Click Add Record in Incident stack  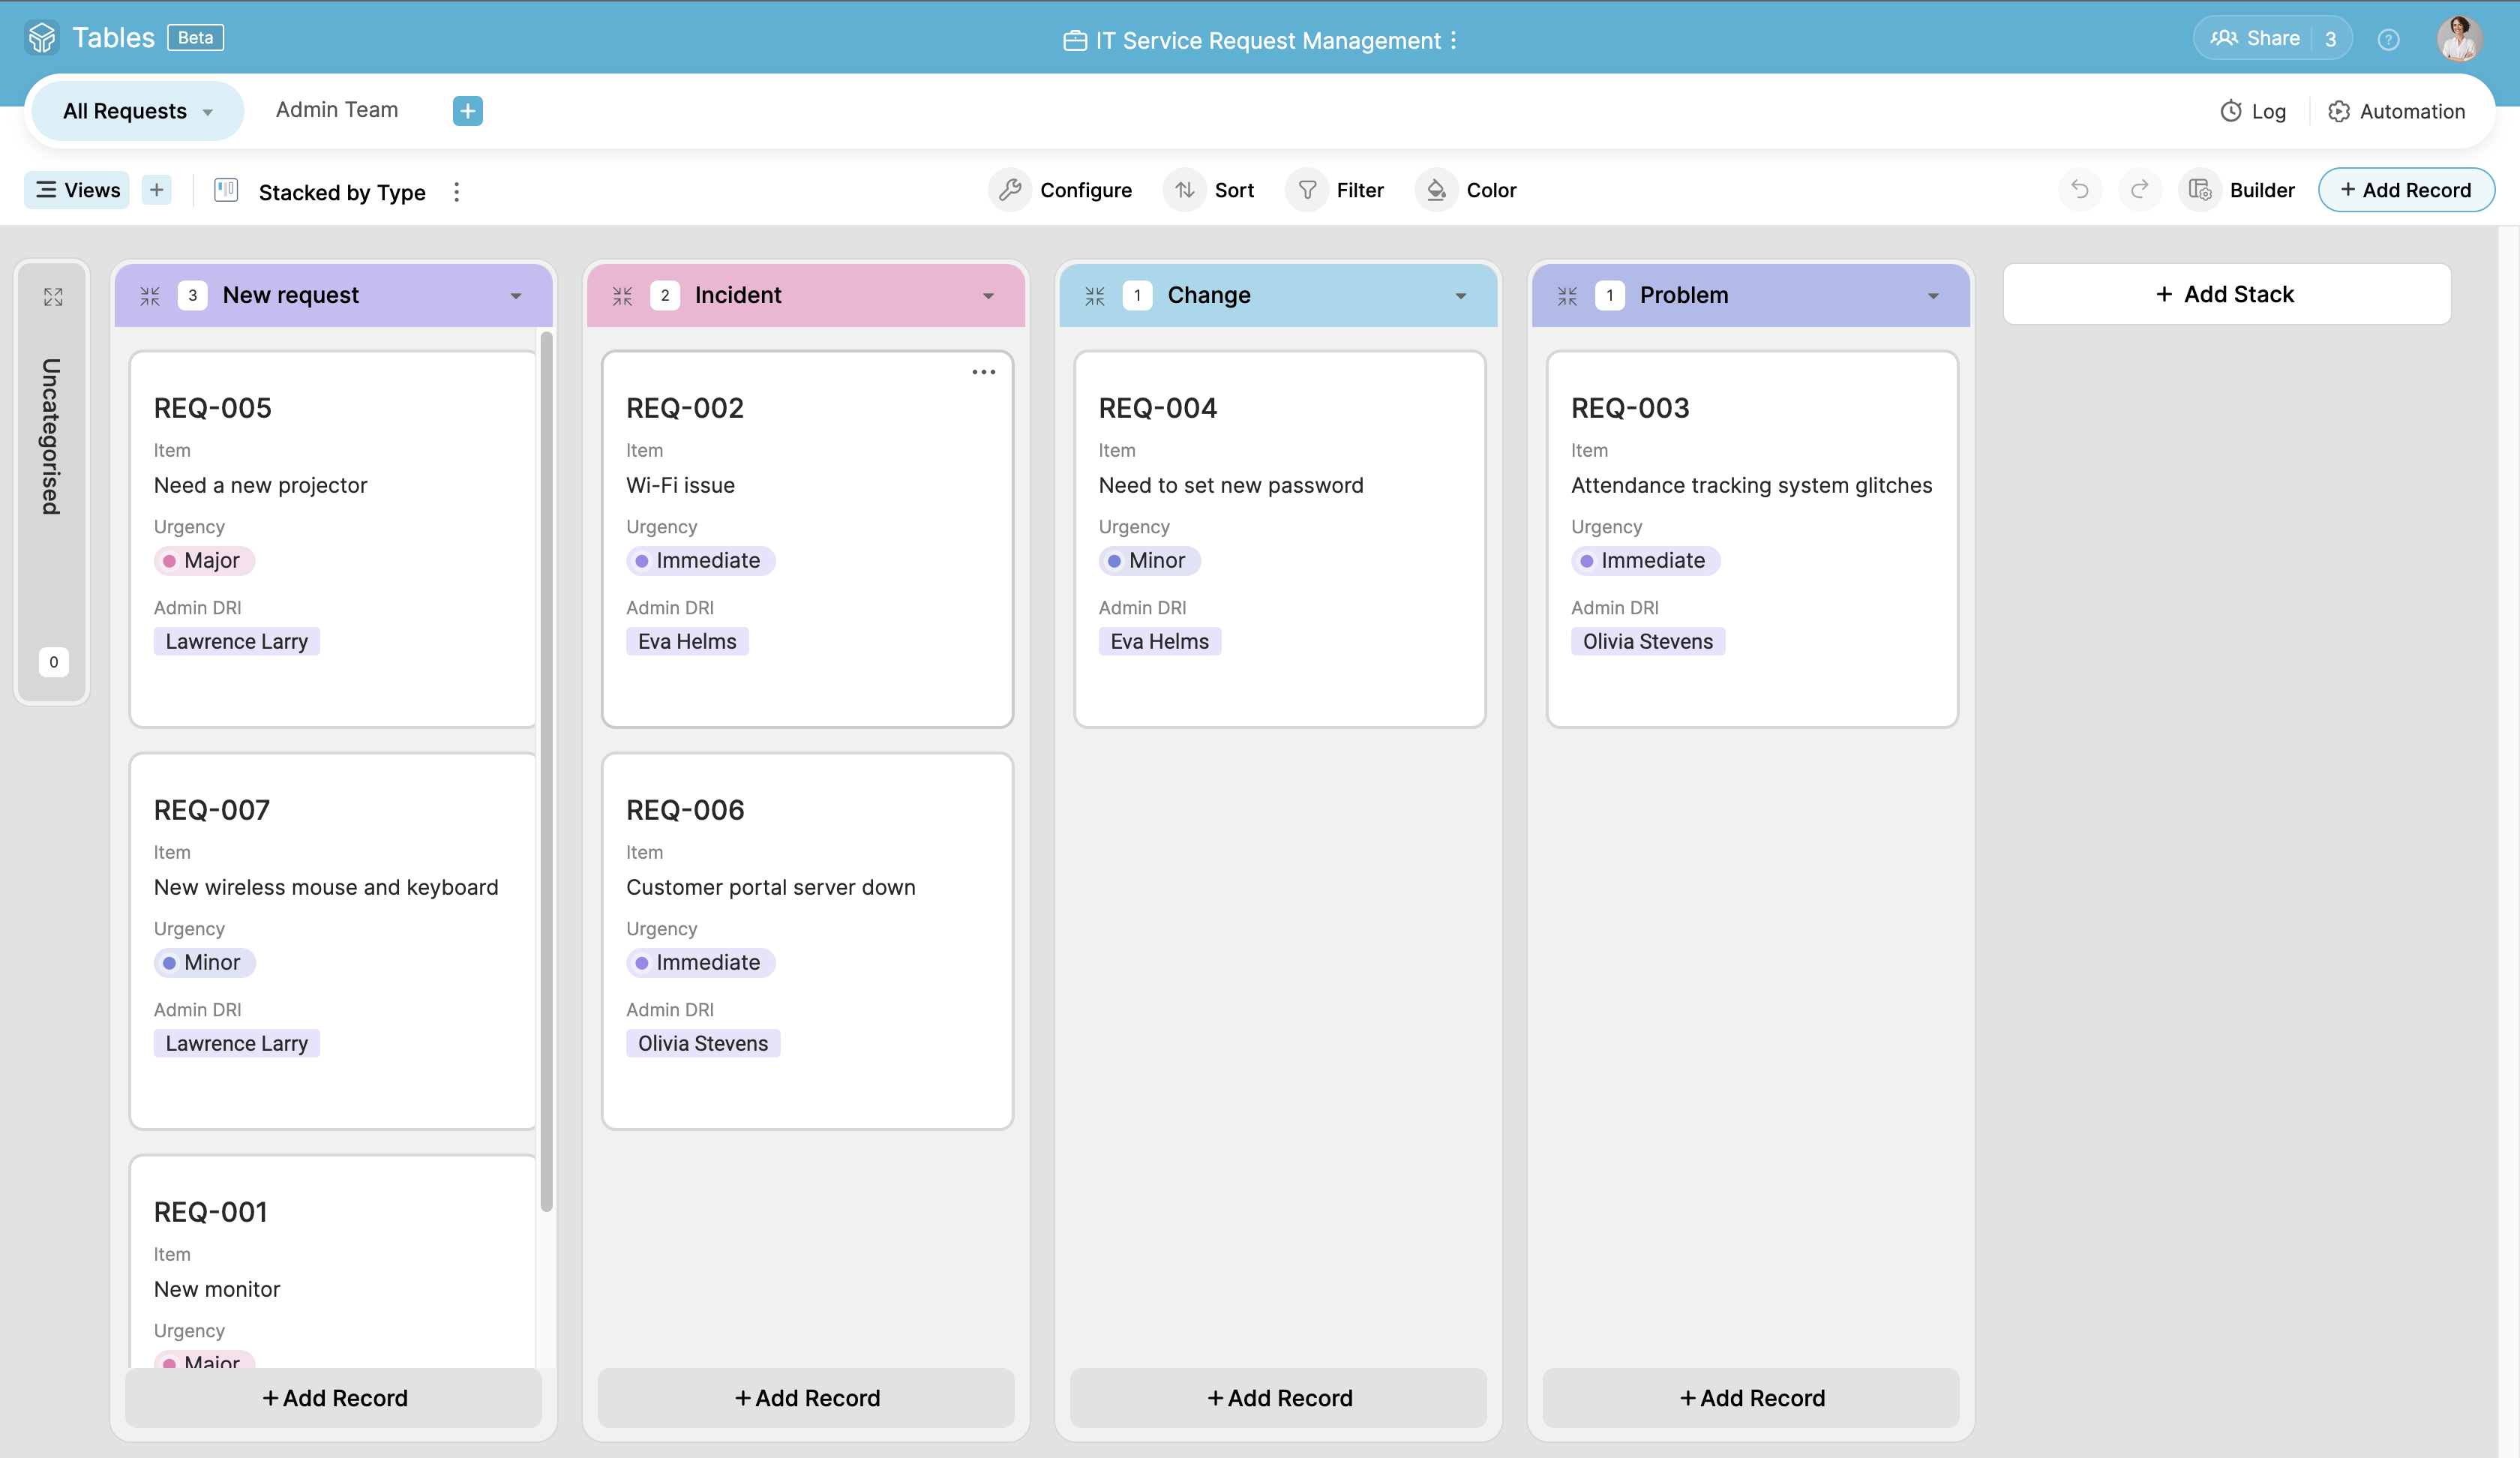(805, 1397)
